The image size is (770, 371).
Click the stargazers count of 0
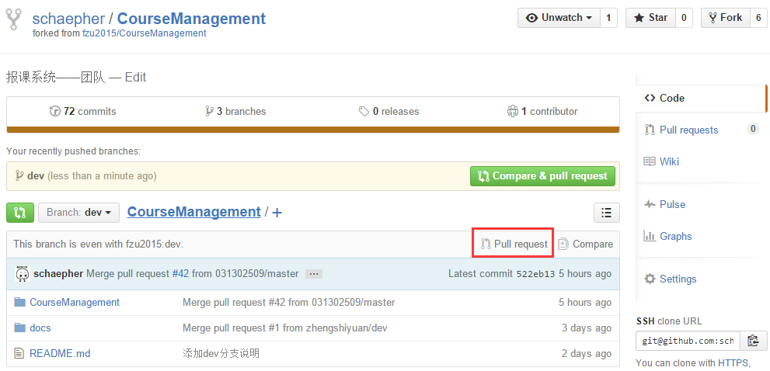[684, 18]
